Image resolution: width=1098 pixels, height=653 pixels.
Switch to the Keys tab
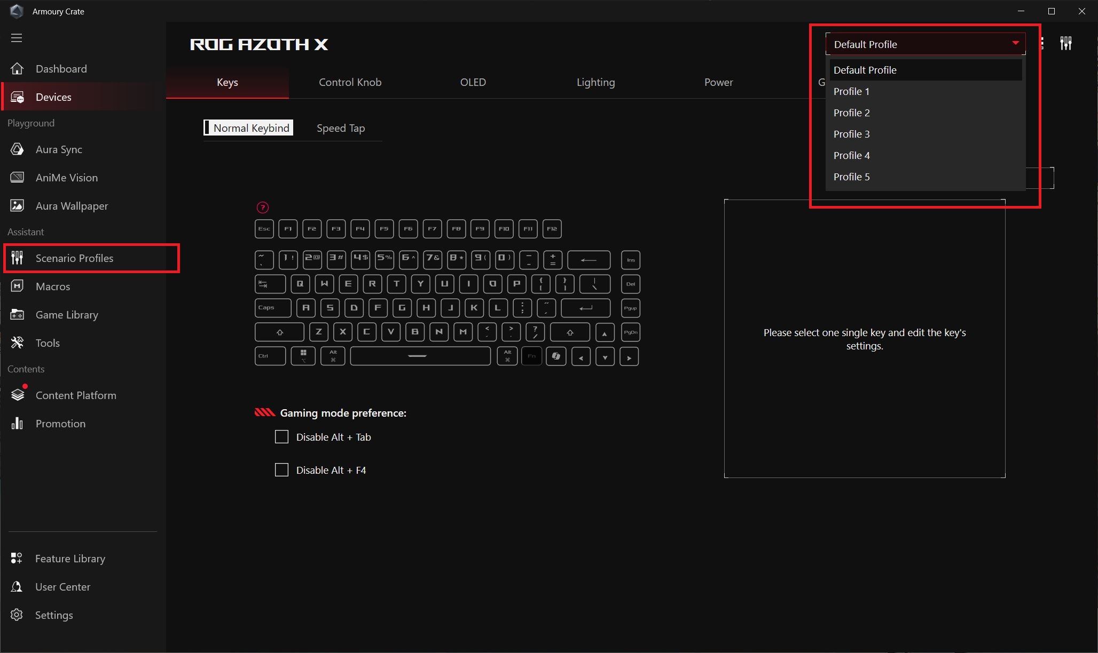pos(228,82)
